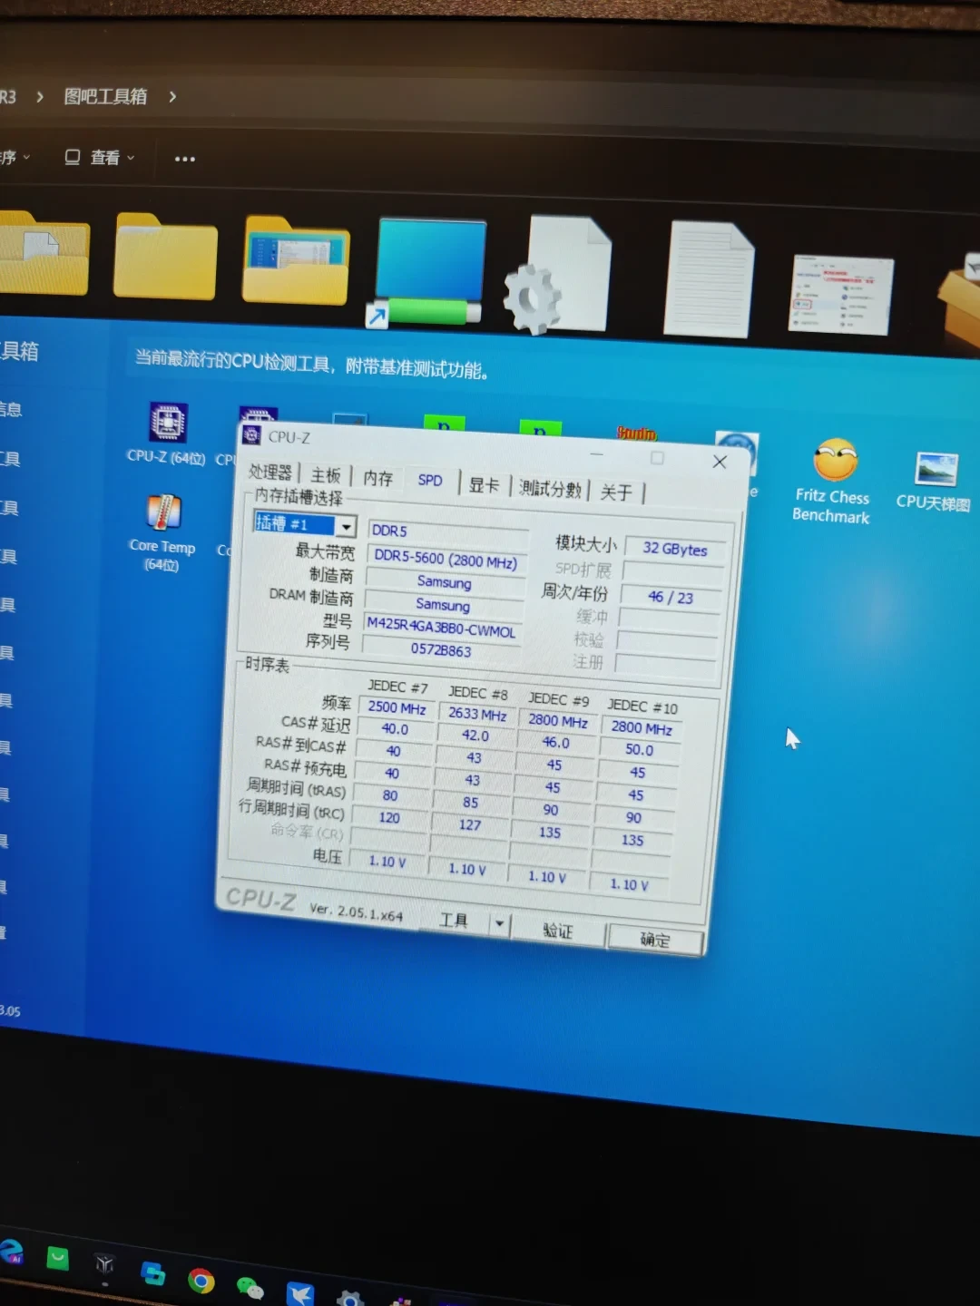The height and width of the screenshot is (1306, 980).
Task: Click the CPU-Z title bar chip icon
Action: click(252, 435)
